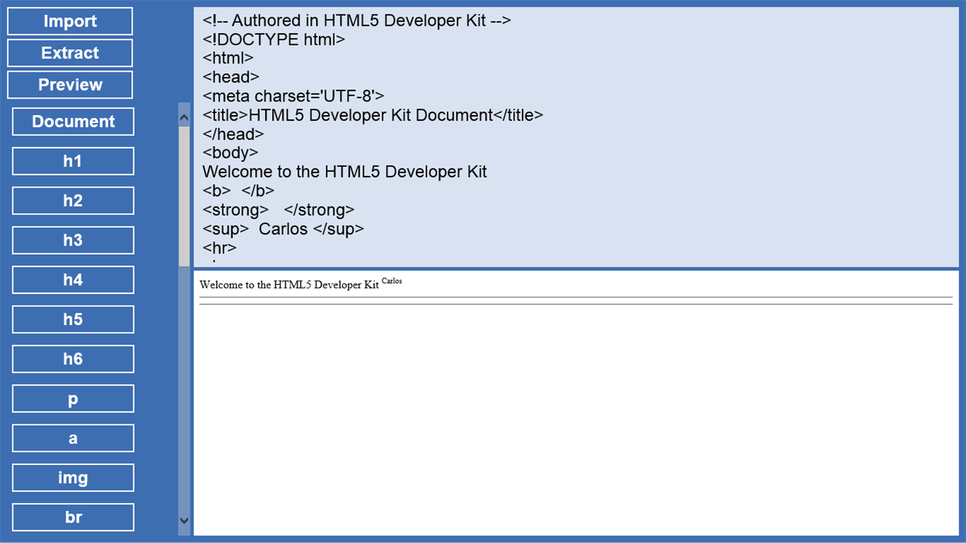Insert an h4 heading tag
This screenshot has width=966, height=543.
pos(73,279)
